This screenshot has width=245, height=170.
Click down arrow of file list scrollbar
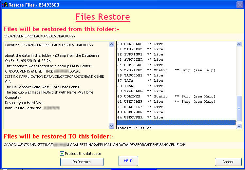pos(239,126)
